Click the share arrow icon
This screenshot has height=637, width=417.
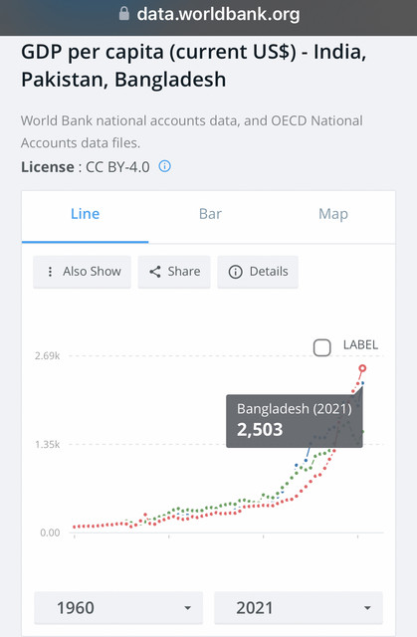tap(155, 272)
